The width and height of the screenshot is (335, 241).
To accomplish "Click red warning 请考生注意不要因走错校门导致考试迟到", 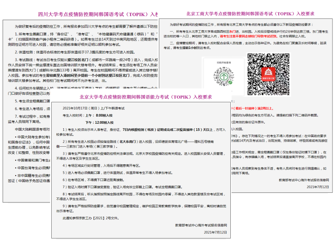I will (249, 36).
